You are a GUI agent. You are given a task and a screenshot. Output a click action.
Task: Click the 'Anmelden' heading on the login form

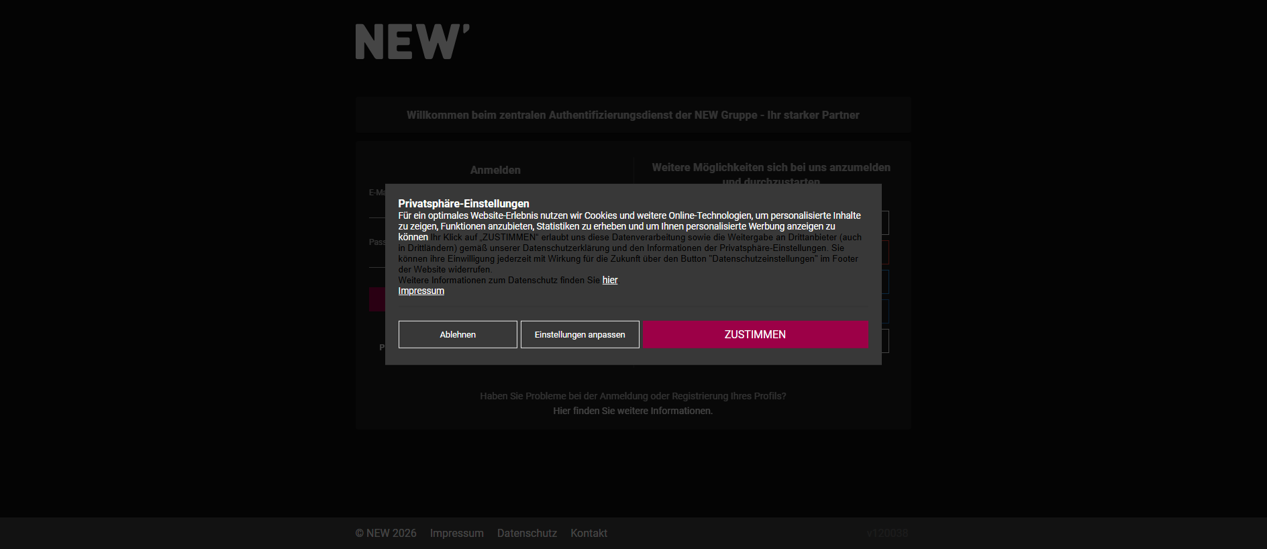(495, 170)
